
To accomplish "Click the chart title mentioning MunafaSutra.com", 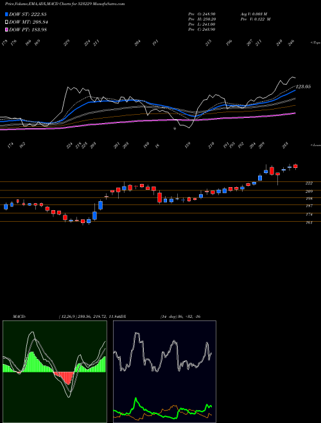I will point(65,4).
